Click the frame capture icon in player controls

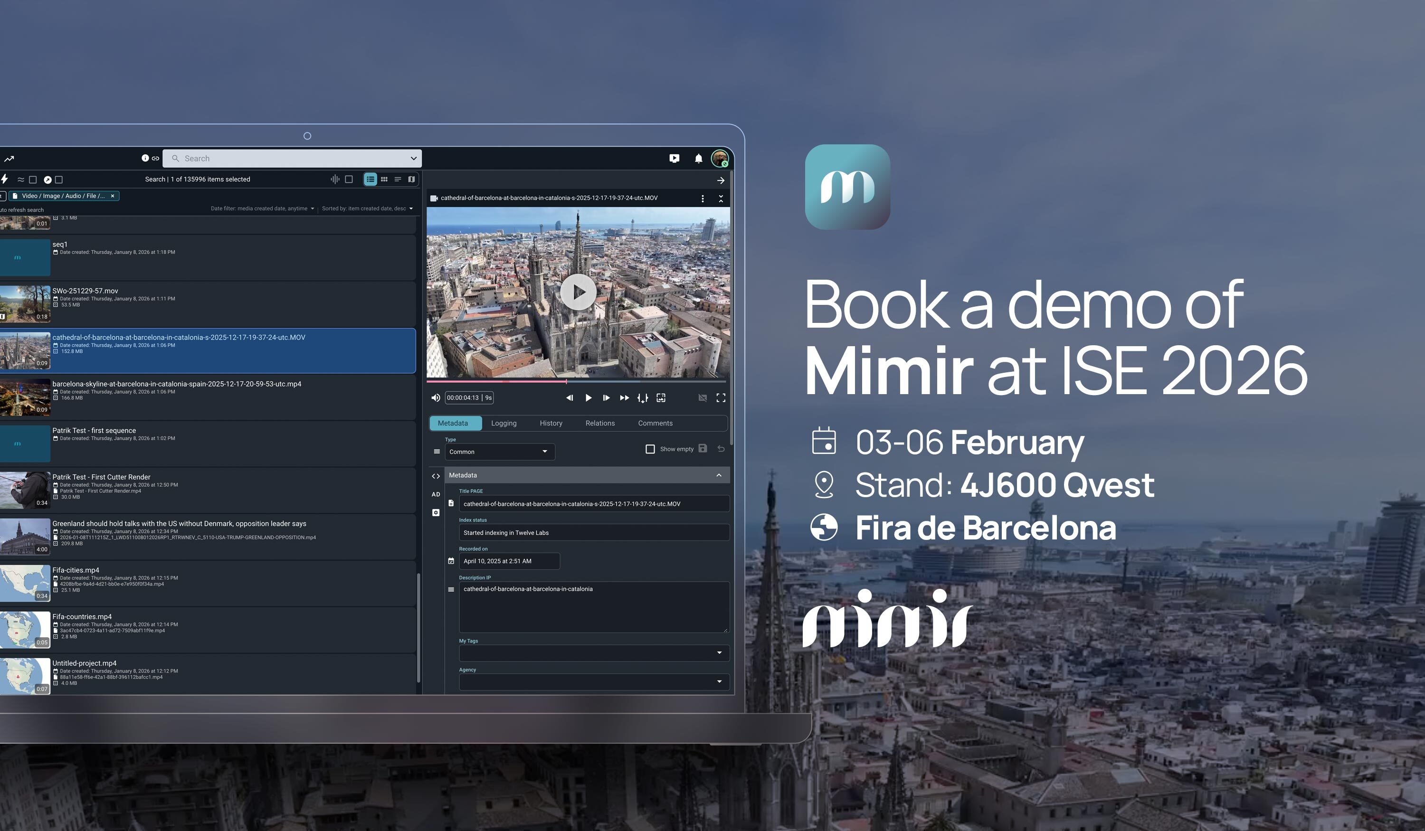tap(661, 397)
